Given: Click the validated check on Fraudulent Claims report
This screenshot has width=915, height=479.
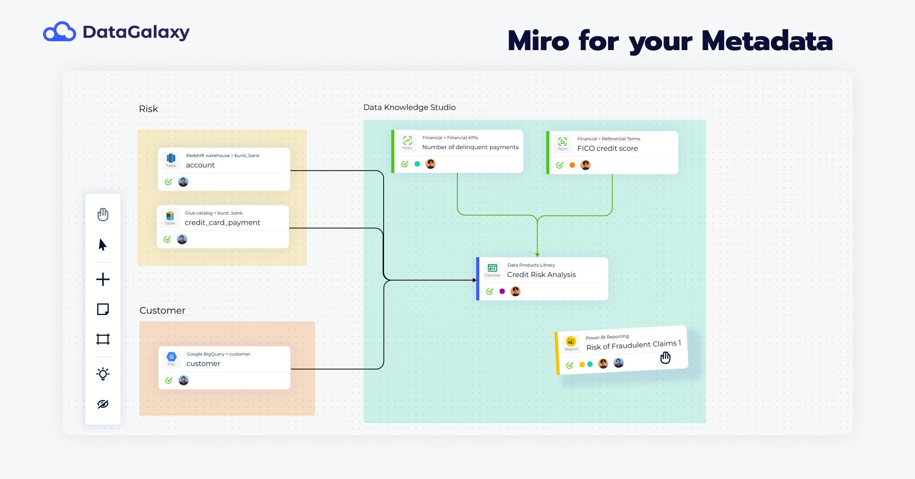Looking at the screenshot, I should [x=569, y=365].
